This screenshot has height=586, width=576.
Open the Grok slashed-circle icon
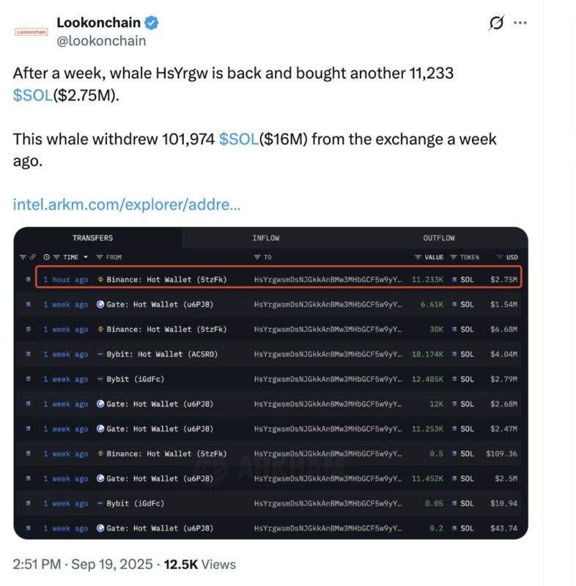pyautogui.click(x=496, y=23)
